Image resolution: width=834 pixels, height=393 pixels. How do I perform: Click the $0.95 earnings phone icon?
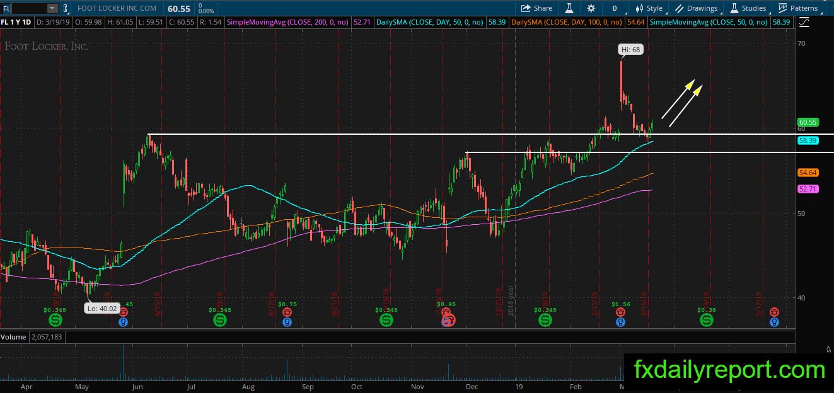(x=446, y=312)
